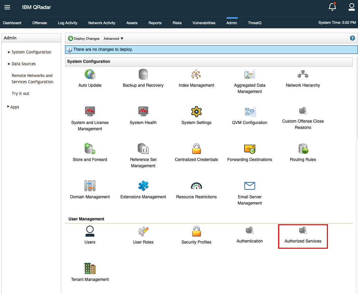Open Forwarding Destinations
358x294 pixels.
[x=249, y=153]
